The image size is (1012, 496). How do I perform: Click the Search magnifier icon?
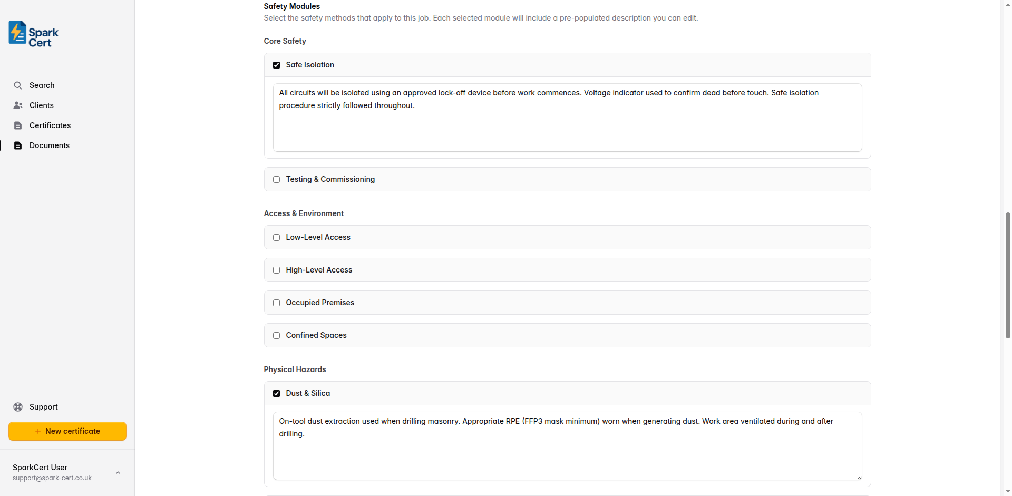[x=18, y=85]
